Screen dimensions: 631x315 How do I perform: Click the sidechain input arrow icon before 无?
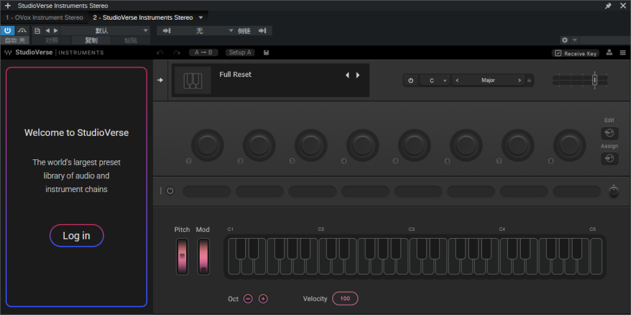click(x=166, y=31)
